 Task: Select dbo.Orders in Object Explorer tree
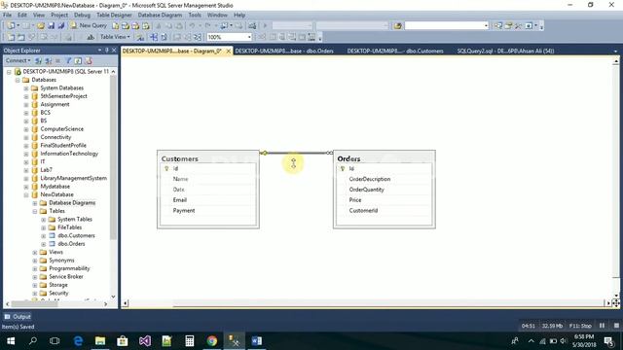71,244
